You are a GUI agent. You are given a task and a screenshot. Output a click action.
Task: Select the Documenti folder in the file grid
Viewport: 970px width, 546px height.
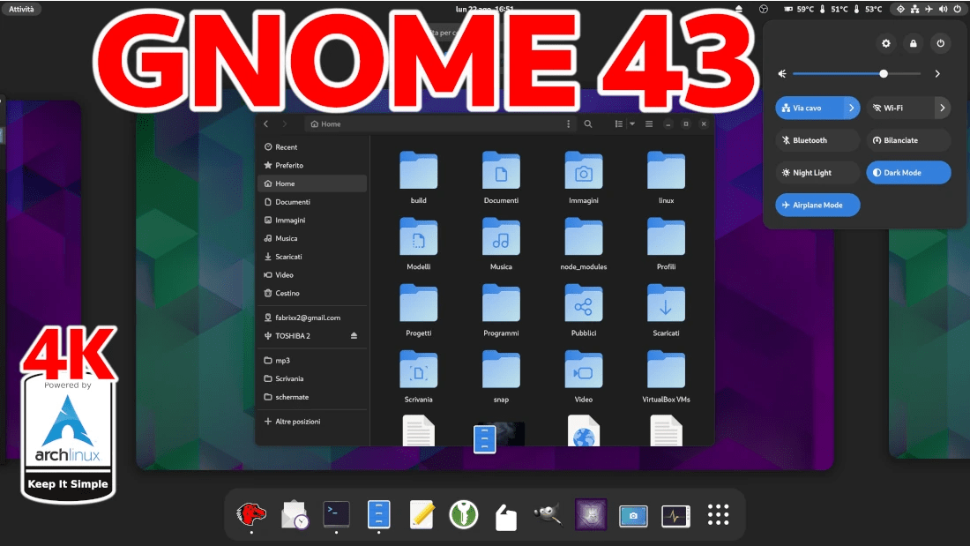coord(501,172)
